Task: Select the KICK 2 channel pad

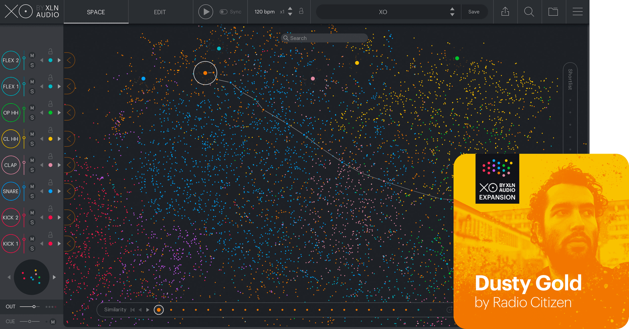Action: 11,217
